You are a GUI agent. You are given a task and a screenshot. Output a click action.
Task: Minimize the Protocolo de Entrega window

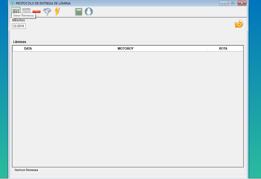(224, 3)
